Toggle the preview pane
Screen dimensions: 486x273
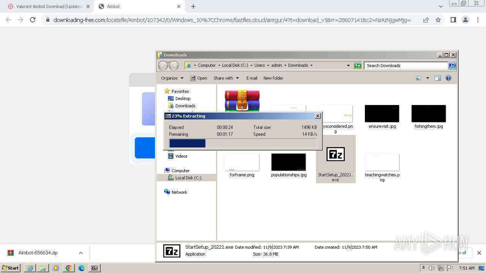click(x=438, y=78)
